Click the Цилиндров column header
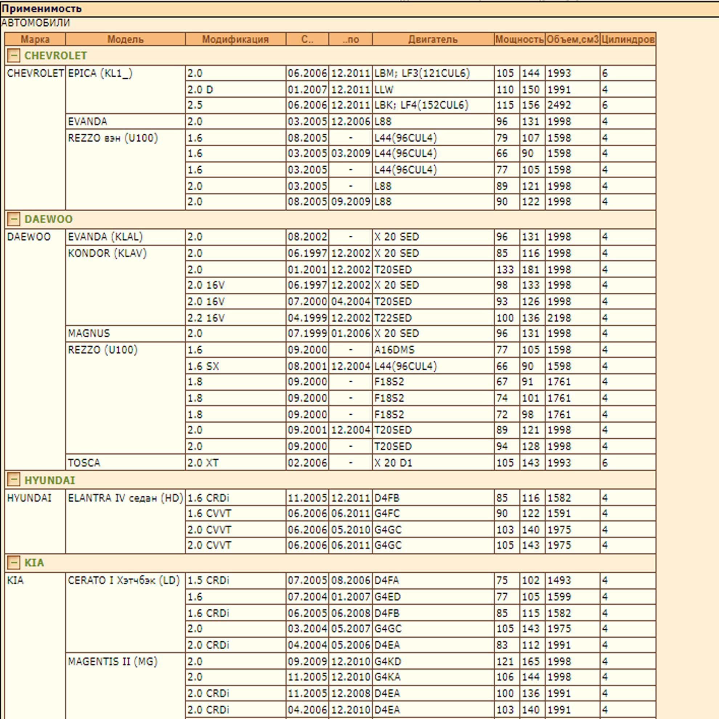 click(x=627, y=39)
